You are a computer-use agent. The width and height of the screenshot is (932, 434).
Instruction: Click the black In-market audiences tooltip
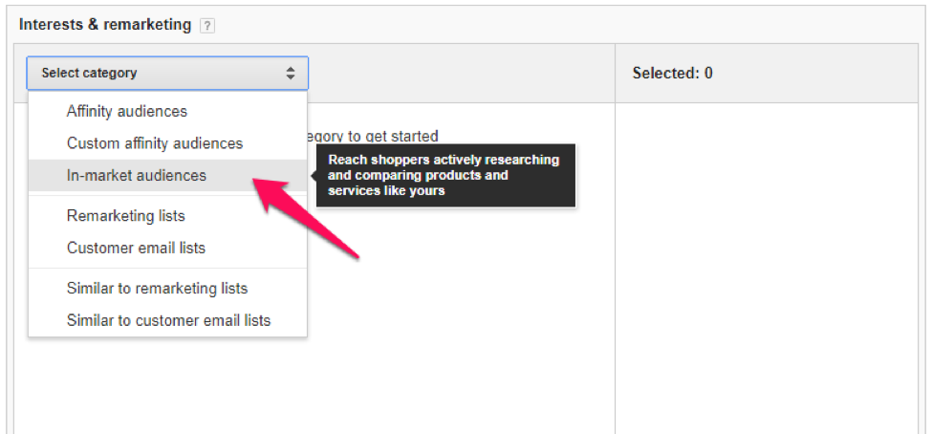tap(445, 175)
